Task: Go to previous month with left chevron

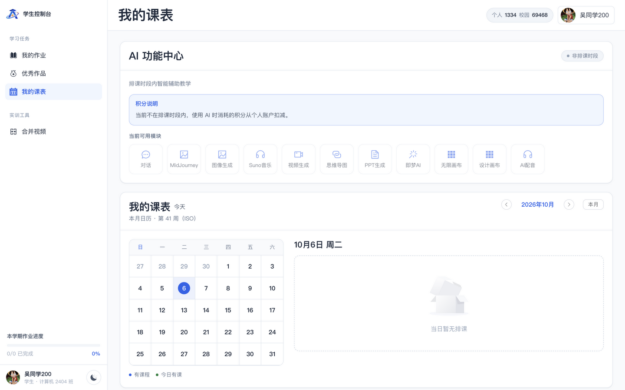Action: (x=507, y=205)
